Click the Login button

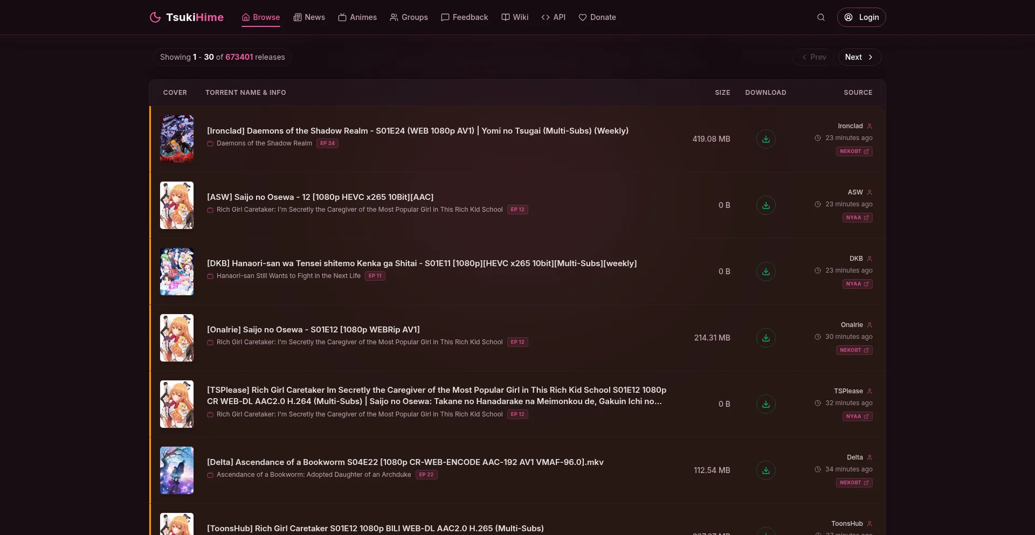tap(861, 17)
